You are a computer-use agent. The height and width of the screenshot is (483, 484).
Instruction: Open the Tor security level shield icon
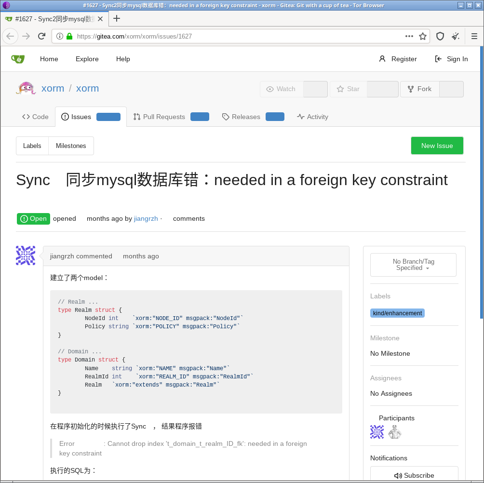(x=440, y=36)
